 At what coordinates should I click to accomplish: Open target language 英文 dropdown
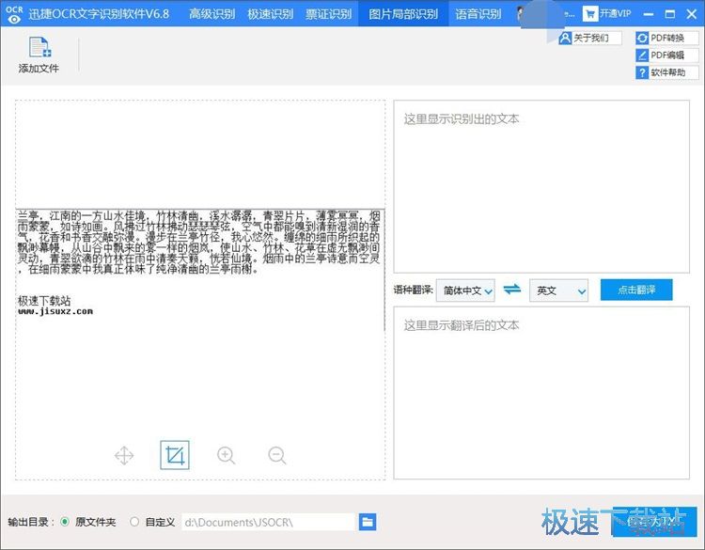[559, 291]
